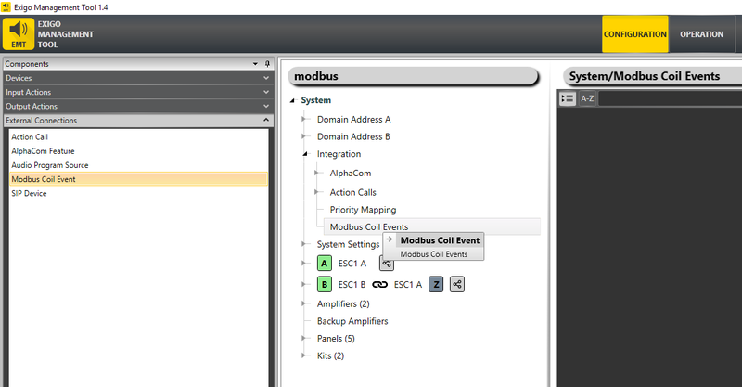This screenshot has width=742, height=387.
Task: Expand Domain Address A node
Action: coord(304,119)
